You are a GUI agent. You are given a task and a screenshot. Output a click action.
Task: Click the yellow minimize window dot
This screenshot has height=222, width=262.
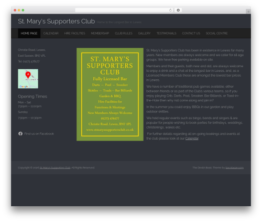pyautogui.click(x=19, y=10)
